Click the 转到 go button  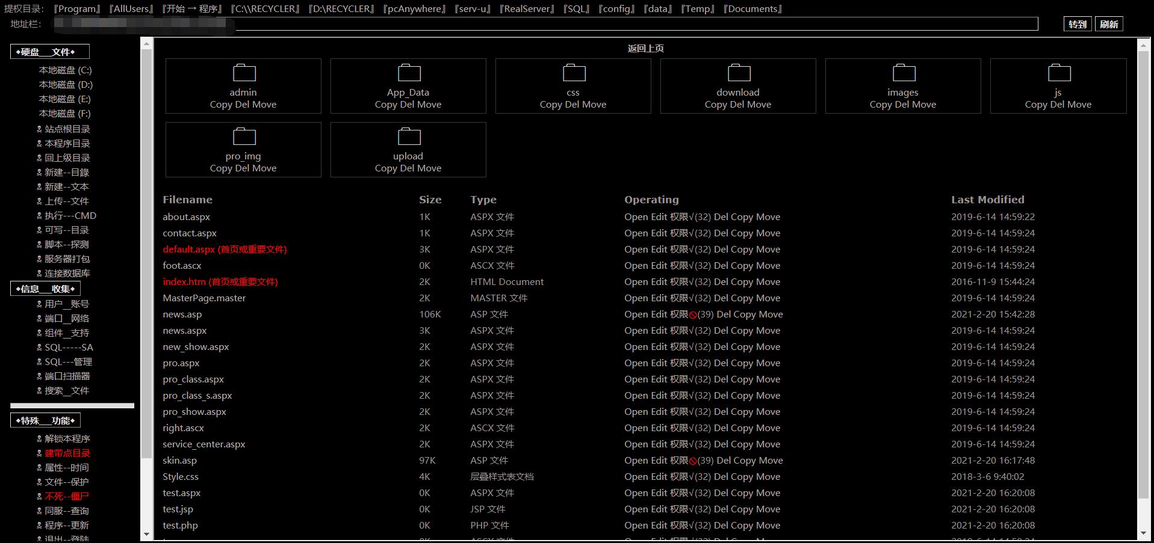point(1076,24)
